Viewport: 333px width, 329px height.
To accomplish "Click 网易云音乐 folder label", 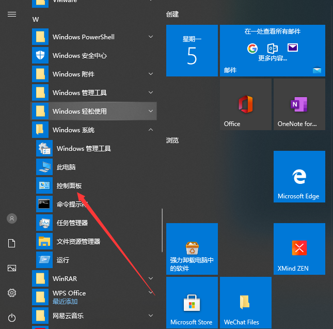I will 68,316.
